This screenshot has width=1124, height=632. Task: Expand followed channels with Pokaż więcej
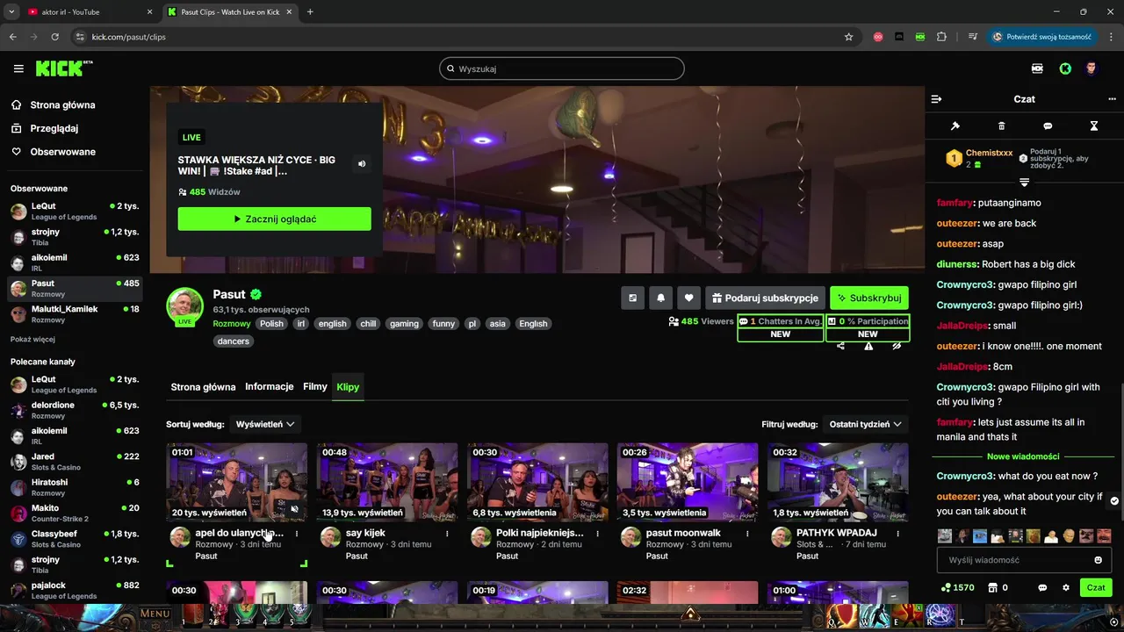32,339
